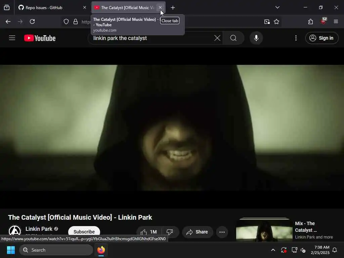The width and height of the screenshot is (344, 258).
Task: Dislike the video with thumbs down
Action: 170,232
